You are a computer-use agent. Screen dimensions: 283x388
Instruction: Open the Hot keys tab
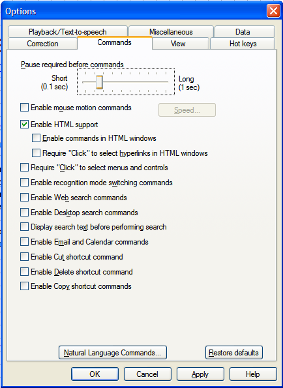click(x=243, y=44)
